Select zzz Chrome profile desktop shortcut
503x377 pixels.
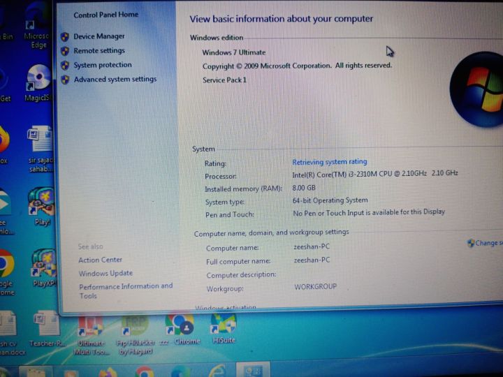[180, 330]
